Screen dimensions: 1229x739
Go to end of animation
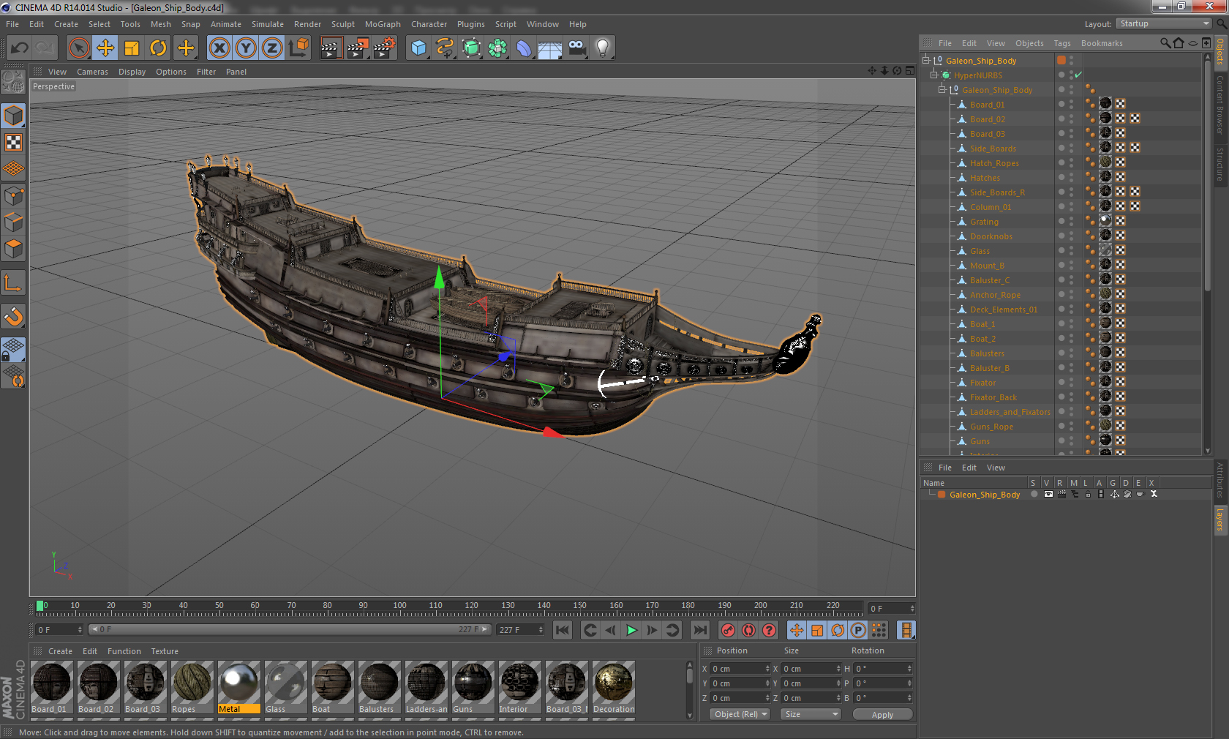[x=700, y=630]
